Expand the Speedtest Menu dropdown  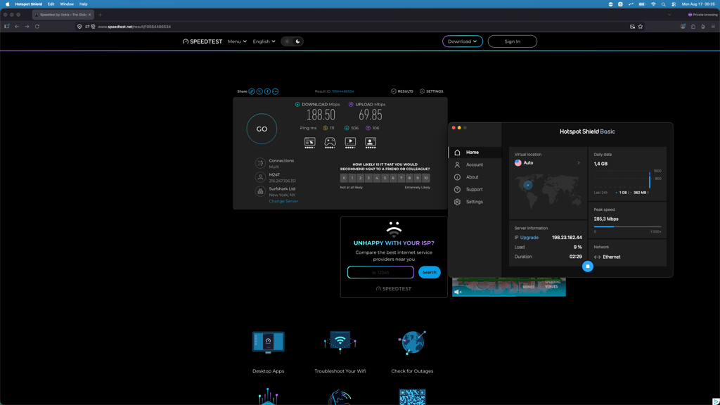237,41
